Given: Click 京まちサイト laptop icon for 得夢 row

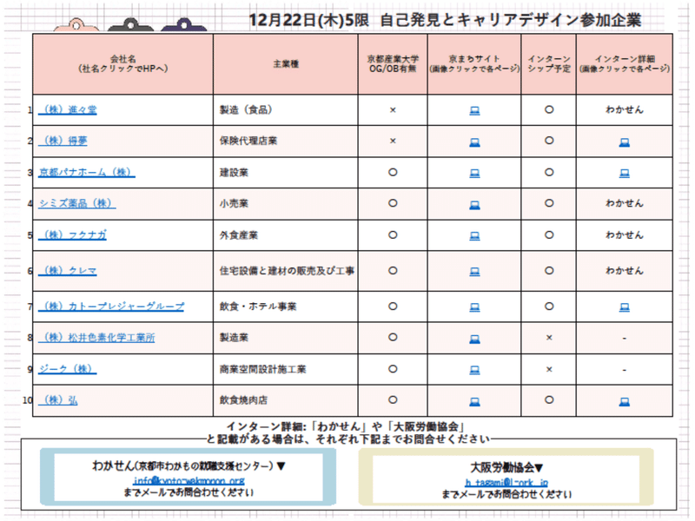Looking at the screenshot, I should coord(474,142).
